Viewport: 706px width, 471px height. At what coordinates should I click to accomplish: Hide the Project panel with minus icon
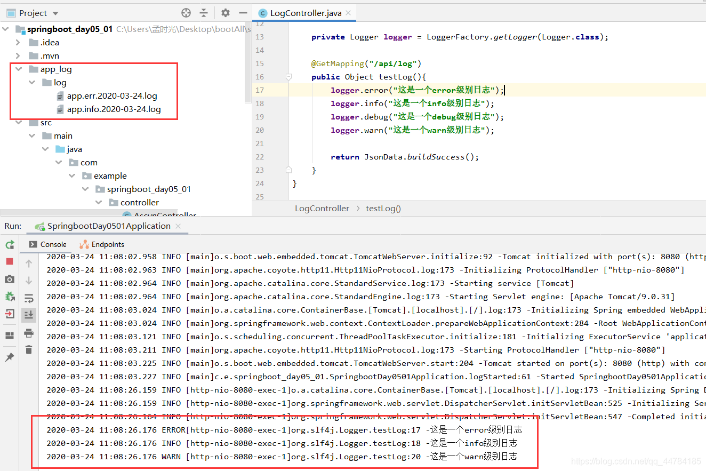click(243, 13)
